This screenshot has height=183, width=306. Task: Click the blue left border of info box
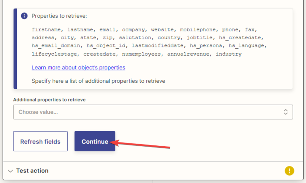[15, 49]
